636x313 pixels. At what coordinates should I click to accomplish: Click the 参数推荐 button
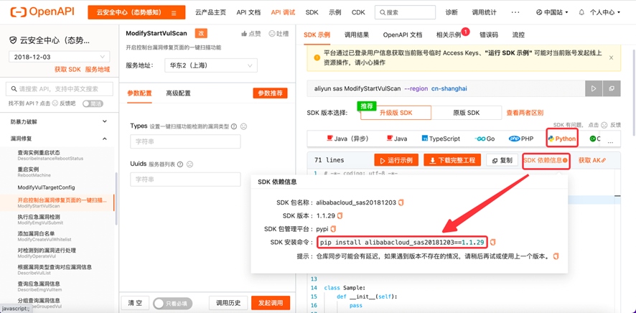click(x=270, y=93)
